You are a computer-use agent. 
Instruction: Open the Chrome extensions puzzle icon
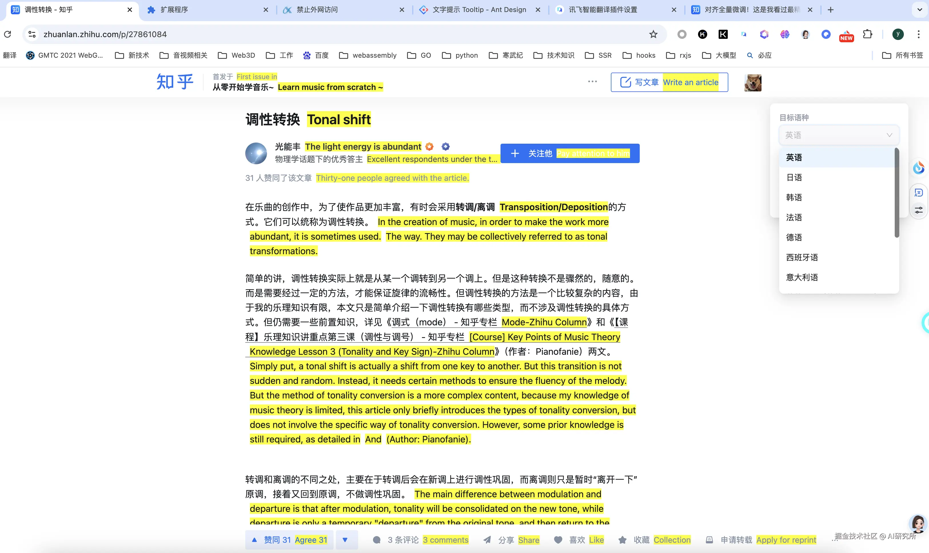pyautogui.click(x=868, y=34)
